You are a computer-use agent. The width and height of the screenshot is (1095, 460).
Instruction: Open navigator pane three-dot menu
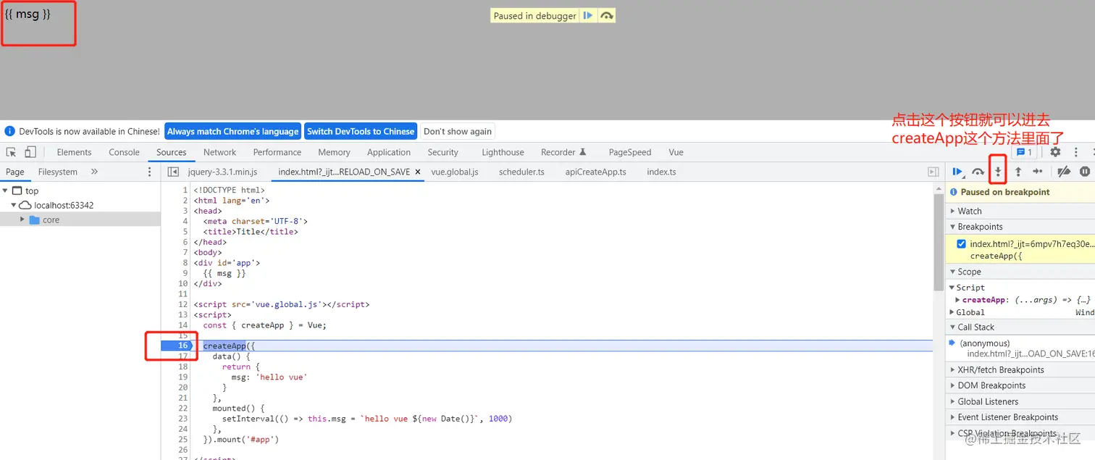click(150, 172)
